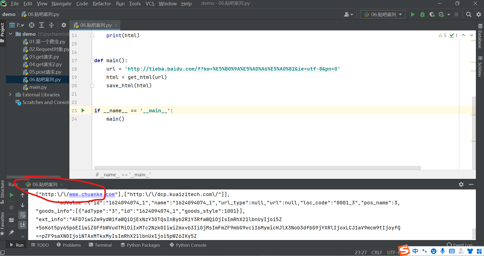Rerun the script in the Run panel
Viewport: 484px width, 256px height.
pyautogui.click(x=11, y=195)
